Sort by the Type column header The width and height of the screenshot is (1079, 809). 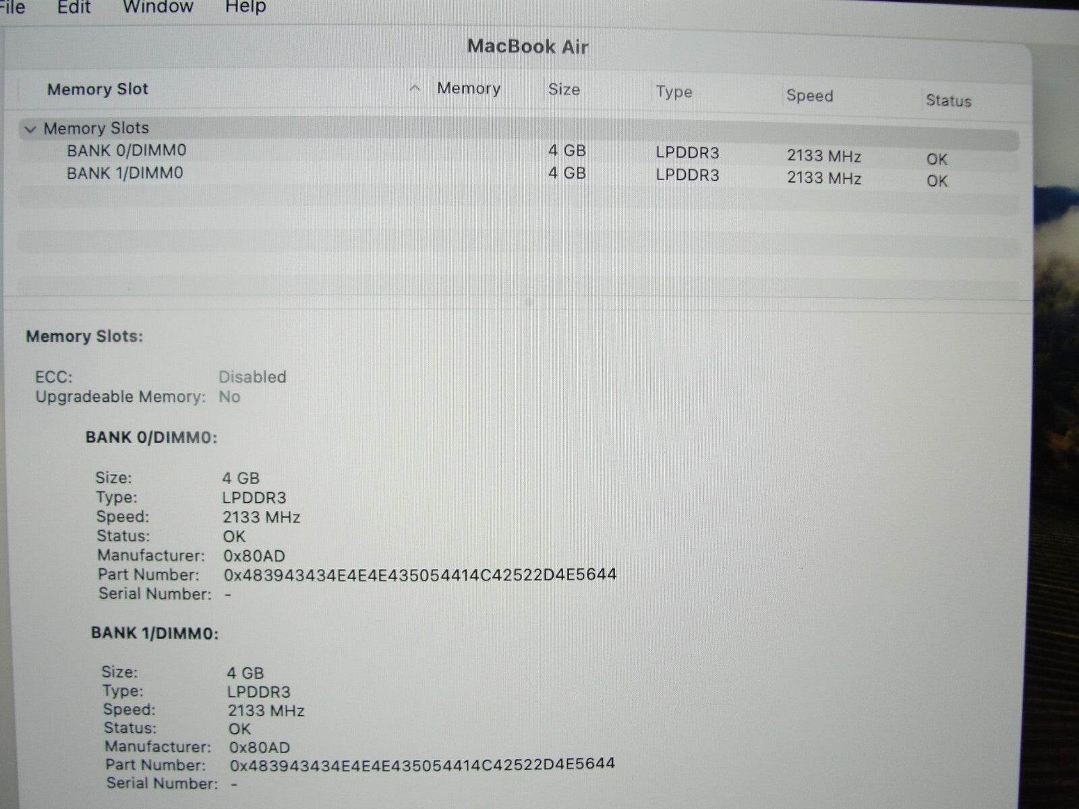[674, 92]
